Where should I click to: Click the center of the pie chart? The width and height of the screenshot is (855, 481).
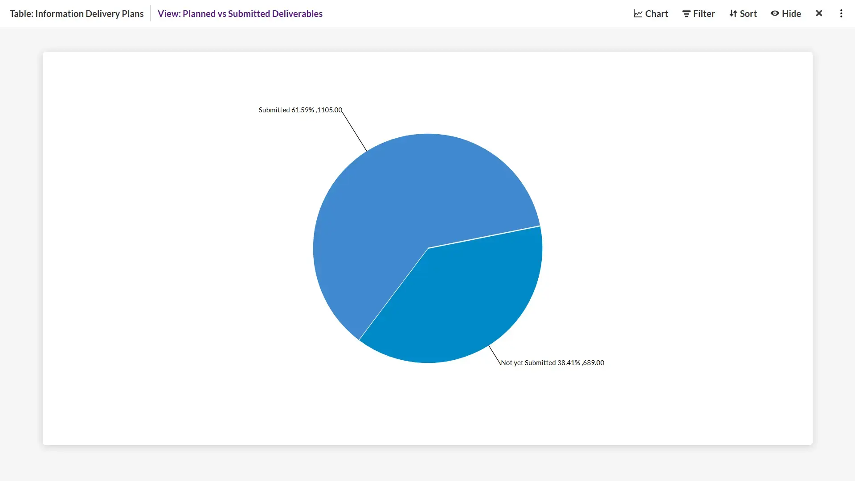click(x=428, y=247)
